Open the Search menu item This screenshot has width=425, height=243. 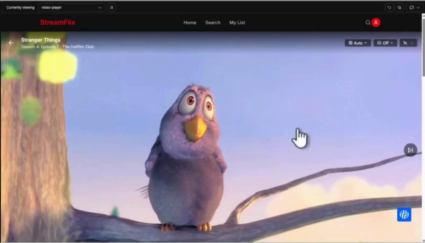click(x=213, y=22)
